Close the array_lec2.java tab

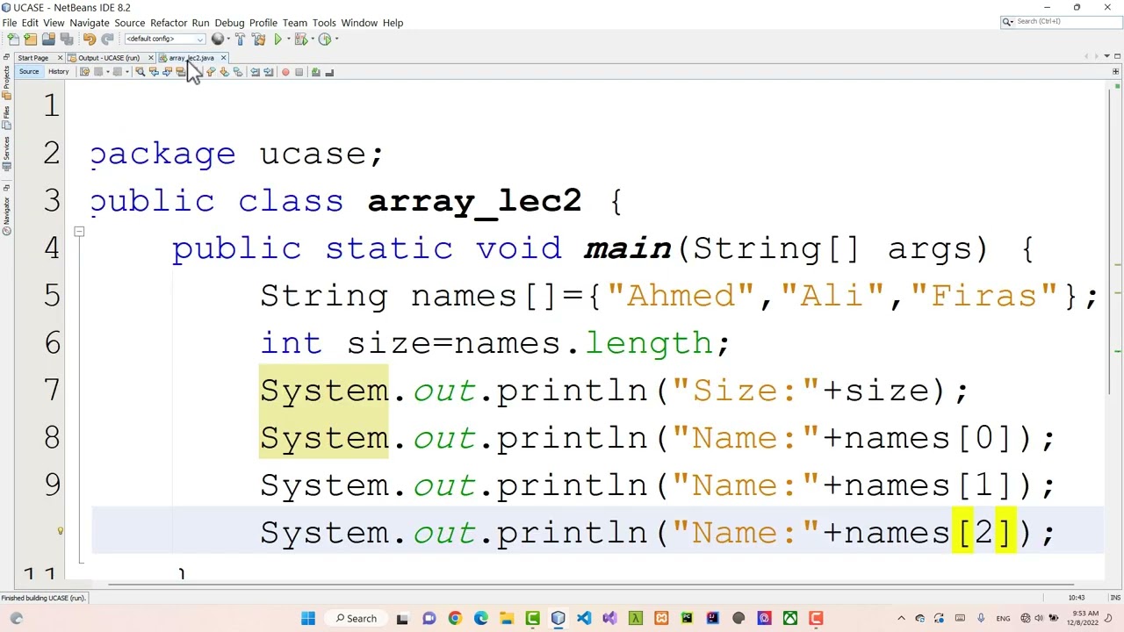pos(223,58)
